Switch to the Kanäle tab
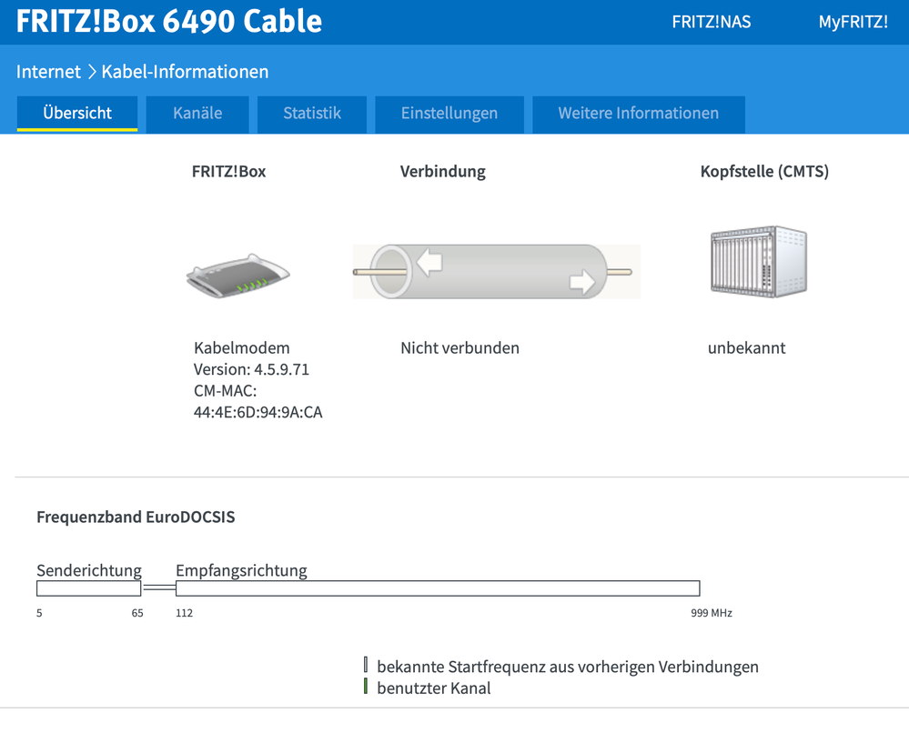Image resolution: width=909 pixels, height=753 pixels. tap(197, 113)
